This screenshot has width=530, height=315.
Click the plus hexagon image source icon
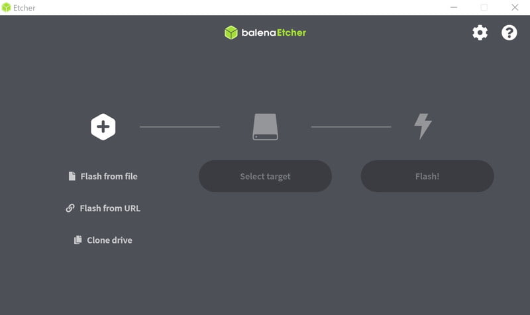[103, 126]
